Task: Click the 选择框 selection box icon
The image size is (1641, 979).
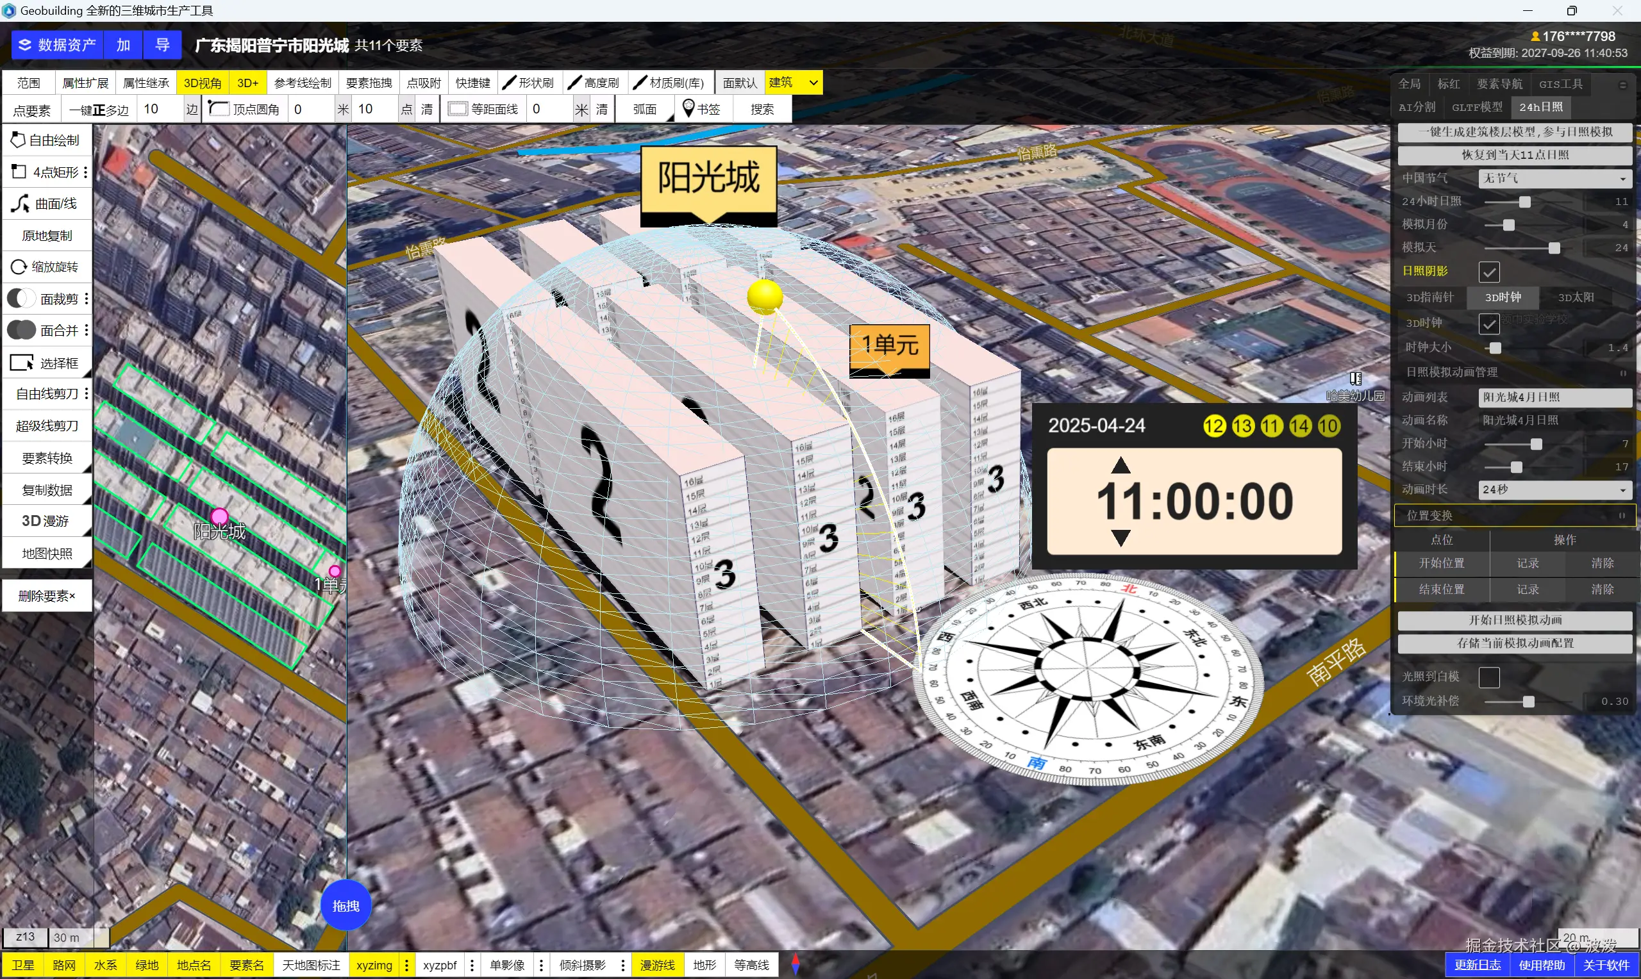Action: [21, 363]
